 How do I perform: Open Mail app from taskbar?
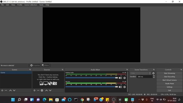coord(63,100)
